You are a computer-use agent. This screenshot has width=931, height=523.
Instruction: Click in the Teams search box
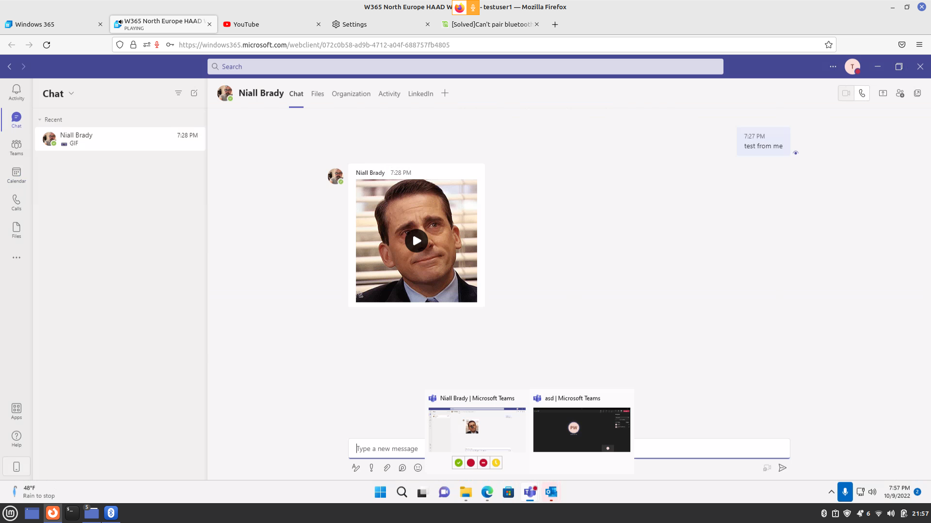click(465, 66)
